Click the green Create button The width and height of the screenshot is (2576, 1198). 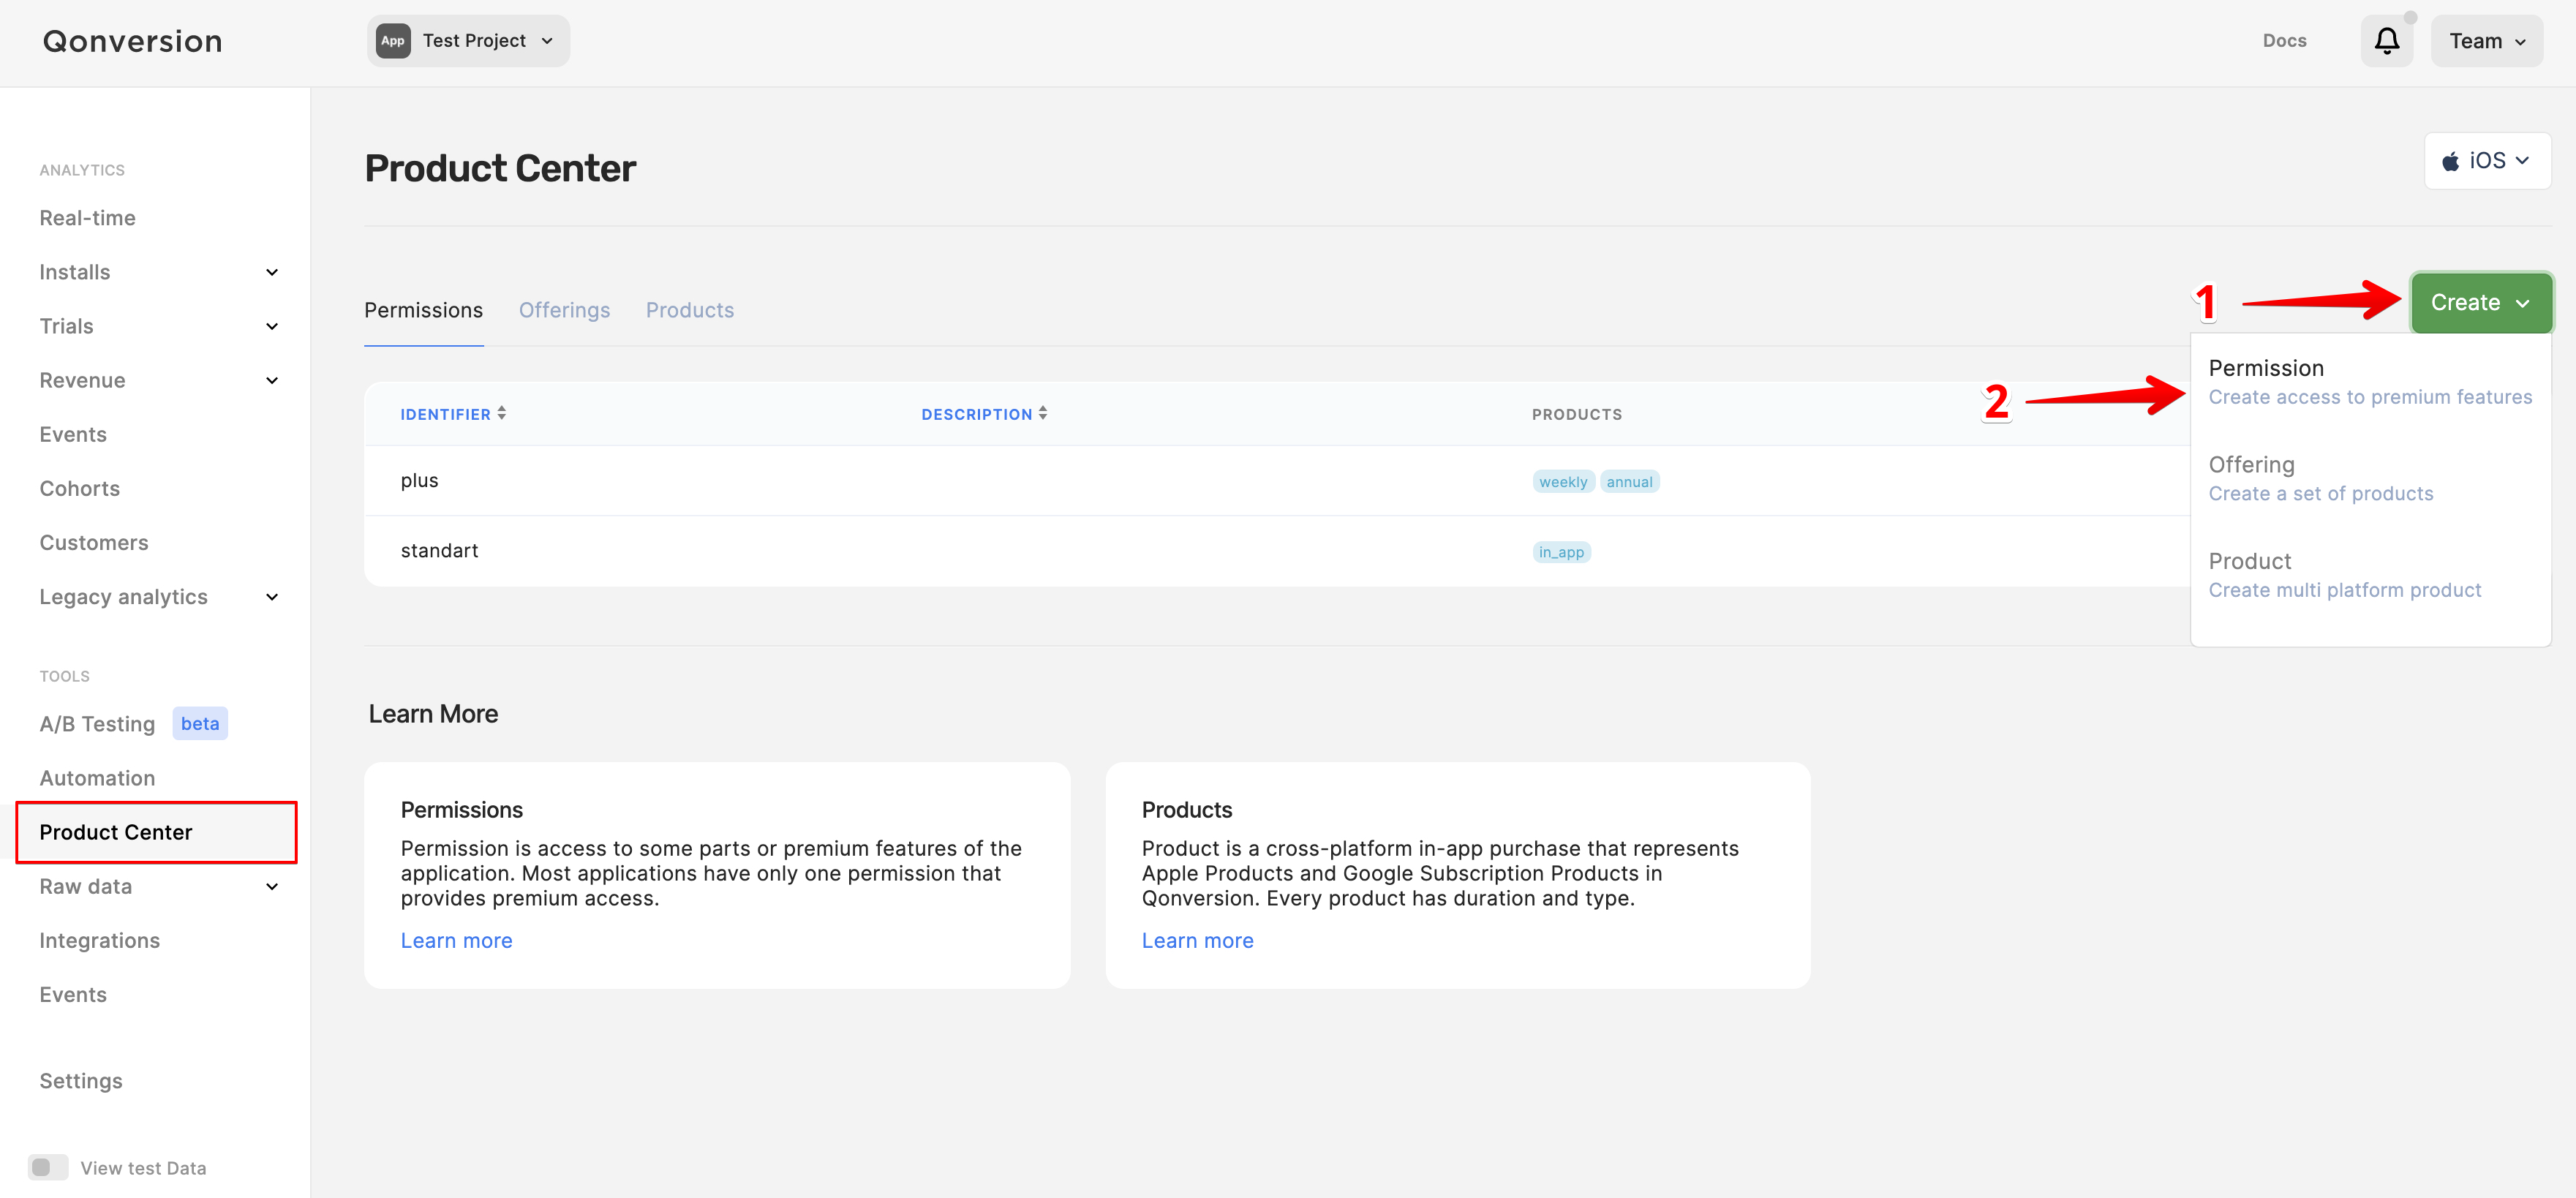click(2480, 302)
